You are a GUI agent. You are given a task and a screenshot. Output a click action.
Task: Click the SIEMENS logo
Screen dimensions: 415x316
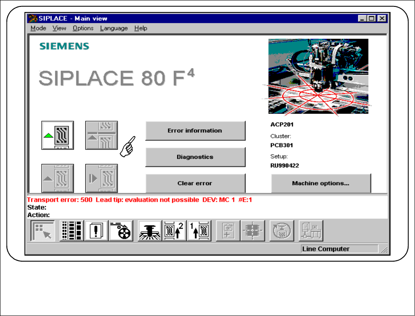[x=64, y=46]
